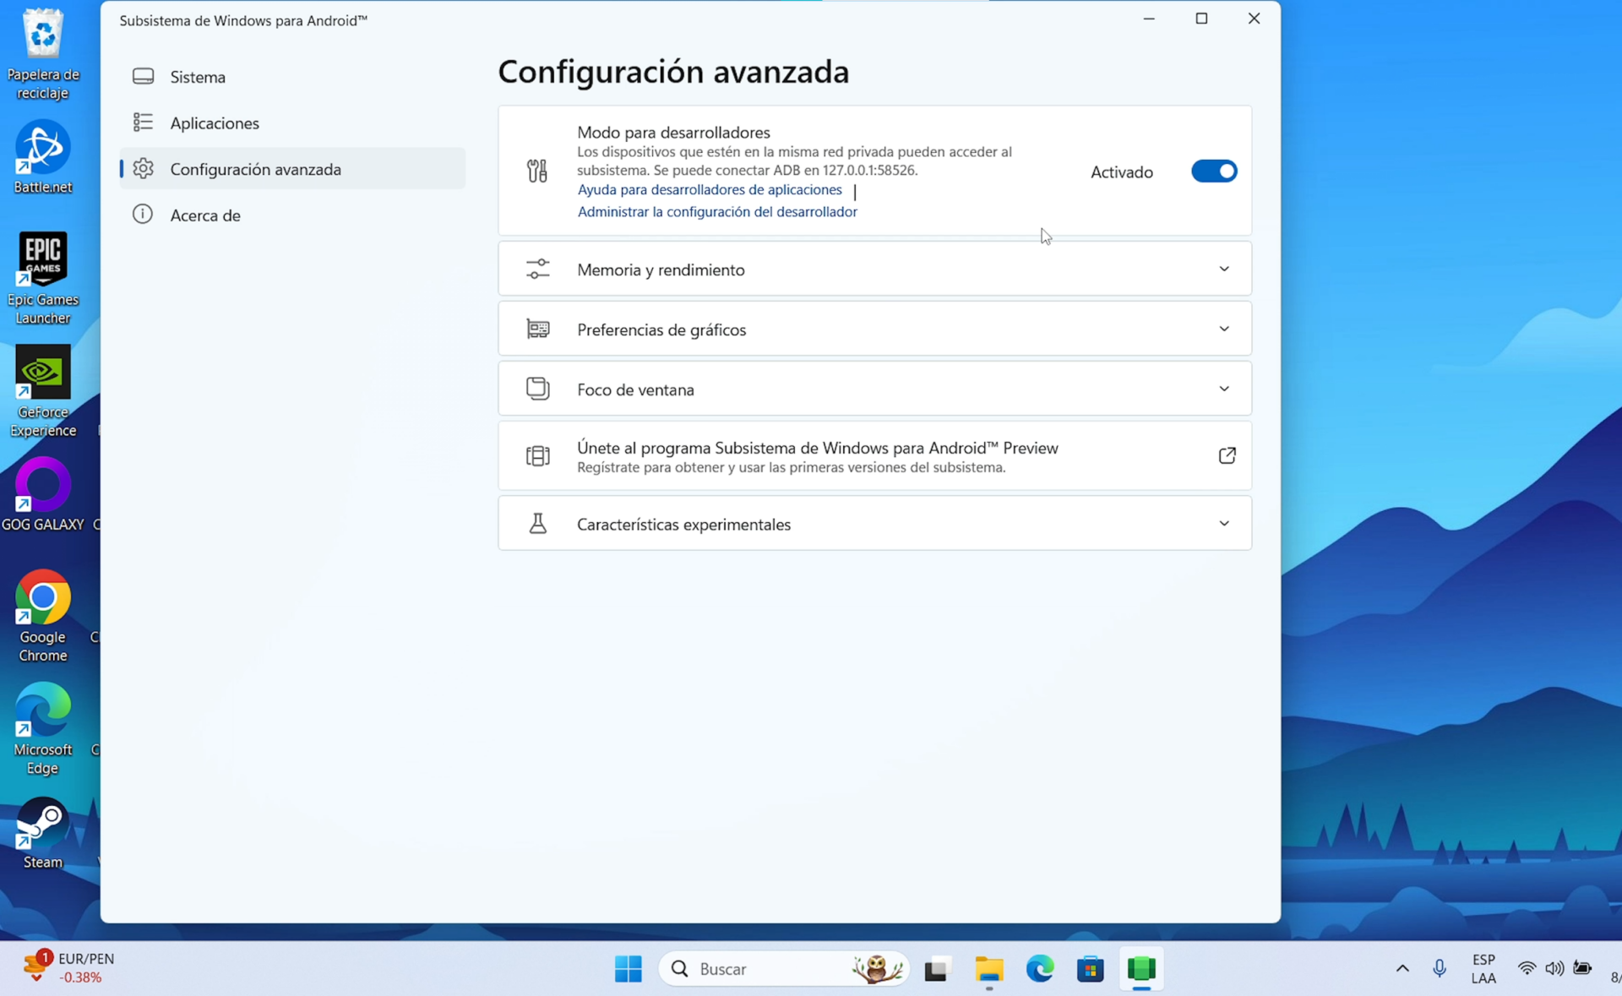Expand Preferencias de gráficos chevron
This screenshot has width=1622, height=996.
(1224, 329)
